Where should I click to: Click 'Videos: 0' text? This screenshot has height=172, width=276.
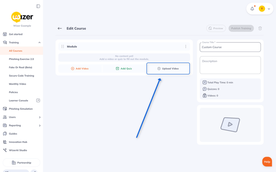point(213,96)
